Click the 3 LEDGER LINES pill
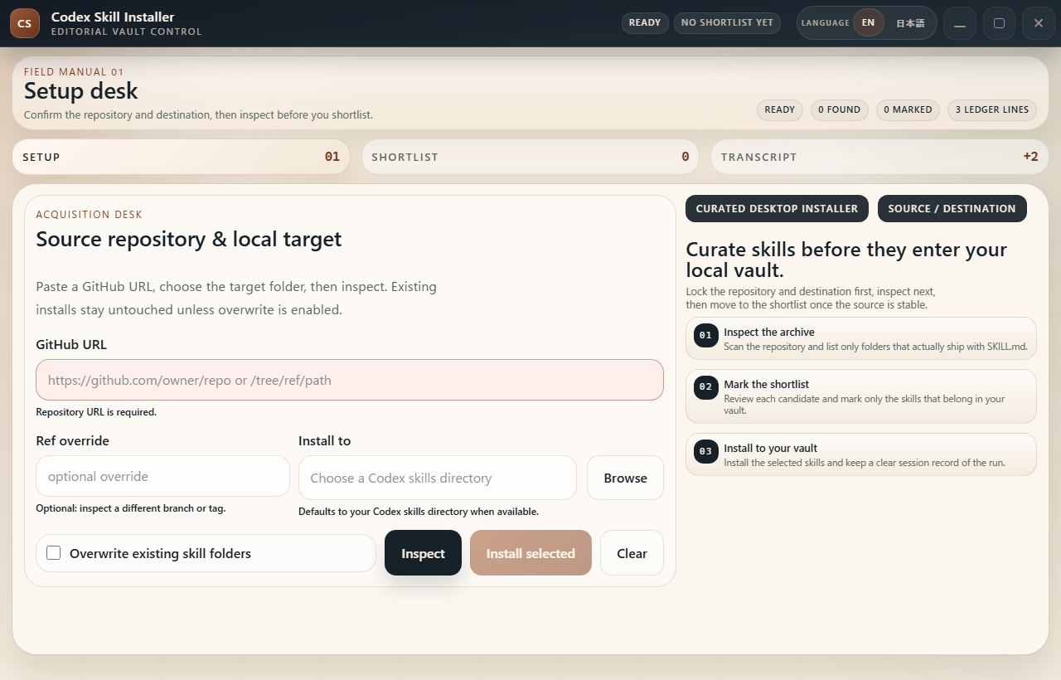 coord(992,109)
